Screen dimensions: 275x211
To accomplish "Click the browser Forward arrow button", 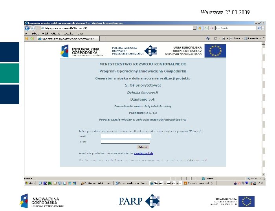I will click(33, 28).
